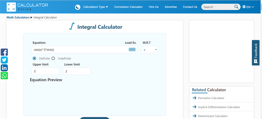Open Conversion Calculator menu item
The width and height of the screenshot is (262, 119).
pyautogui.click(x=128, y=7)
